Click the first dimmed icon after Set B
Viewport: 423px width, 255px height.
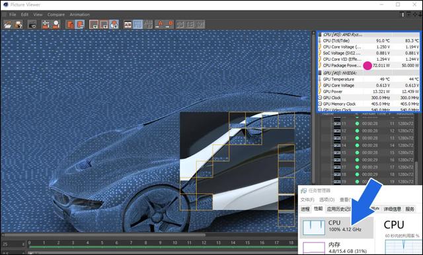click(x=180, y=24)
